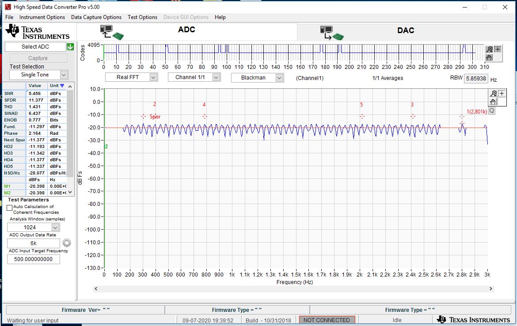
Task: Click the HD3 value -11.342
Action: pos(36,153)
